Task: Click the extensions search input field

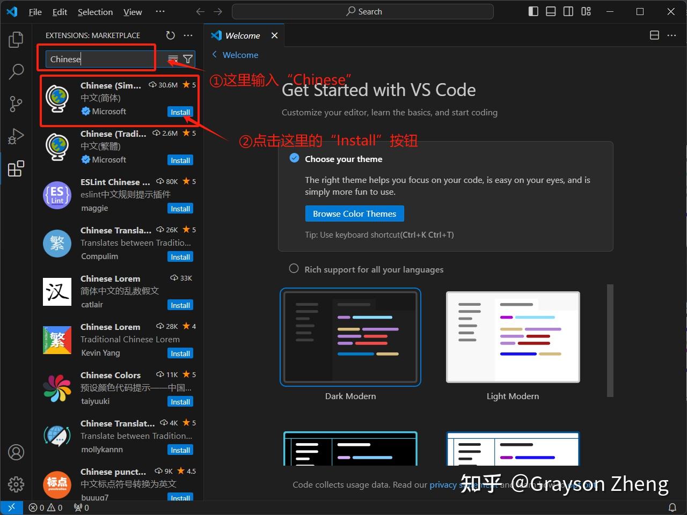Action: pyautogui.click(x=97, y=59)
